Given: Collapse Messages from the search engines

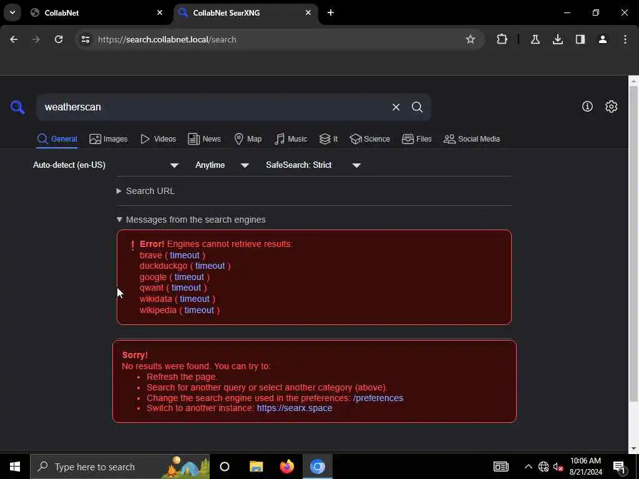Looking at the screenshot, I should click(x=191, y=220).
